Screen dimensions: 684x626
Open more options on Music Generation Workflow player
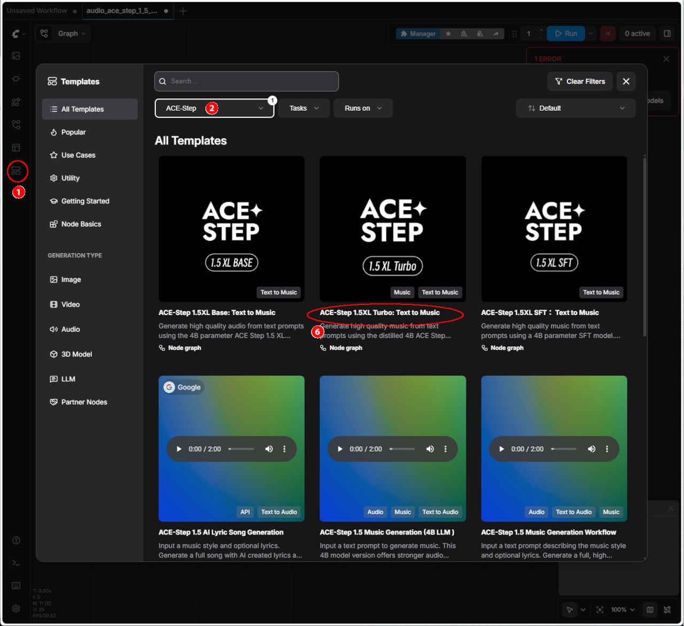point(607,449)
